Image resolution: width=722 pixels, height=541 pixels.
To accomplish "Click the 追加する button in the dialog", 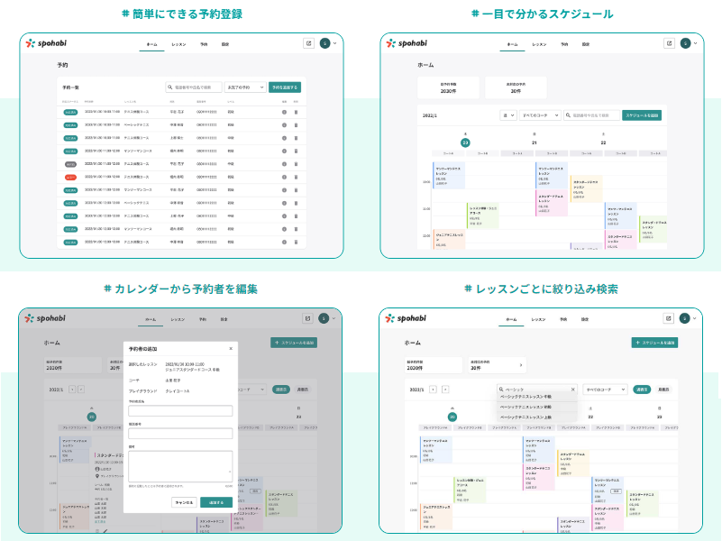I will 216,501.
